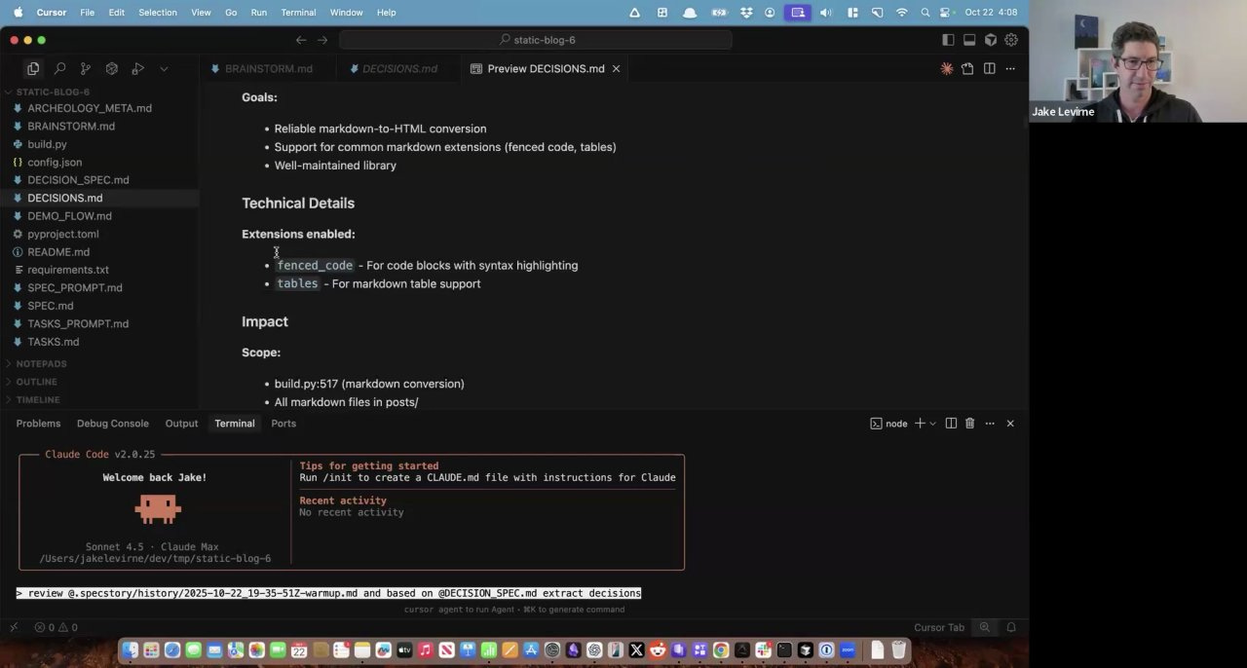
Task: Open the Explorer view in activity bar
Action: click(33, 68)
